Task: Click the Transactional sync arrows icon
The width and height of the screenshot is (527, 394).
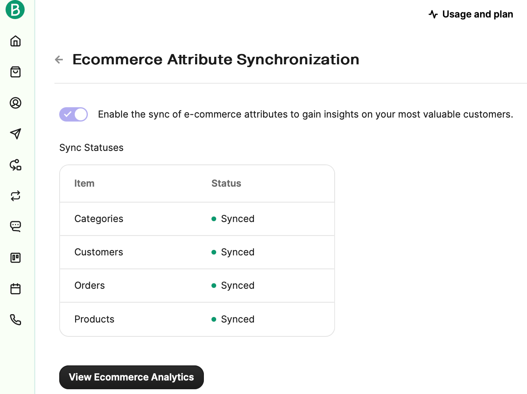Action: tap(15, 196)
